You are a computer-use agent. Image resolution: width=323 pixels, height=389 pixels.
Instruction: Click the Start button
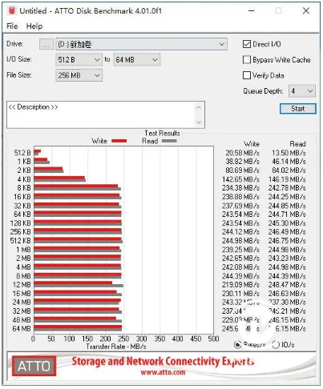tap(298, 109)
